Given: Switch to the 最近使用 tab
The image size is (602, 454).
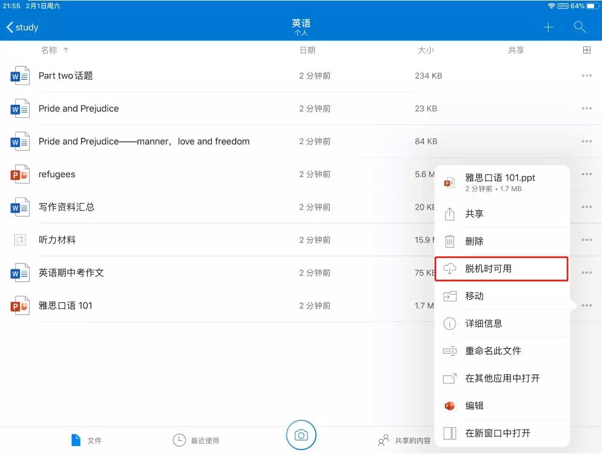Looking at the screenshot, I should (196, 439).
